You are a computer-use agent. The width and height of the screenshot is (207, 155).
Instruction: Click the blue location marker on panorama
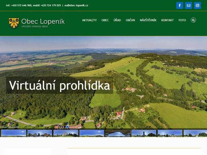pos(68,127)
